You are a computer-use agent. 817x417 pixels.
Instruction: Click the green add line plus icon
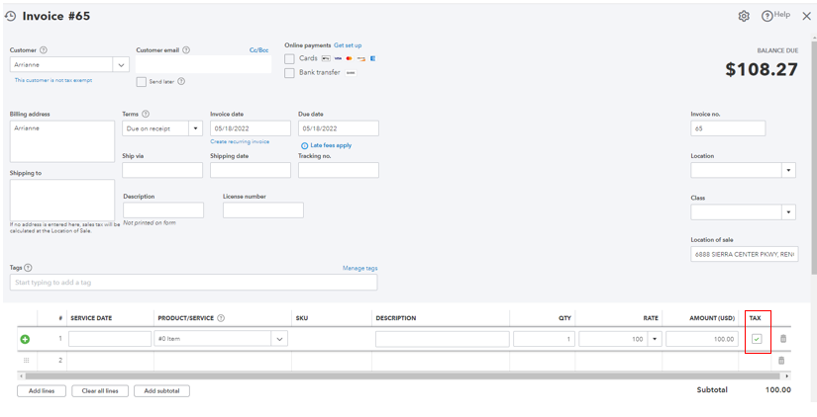[x=26, y=339]
